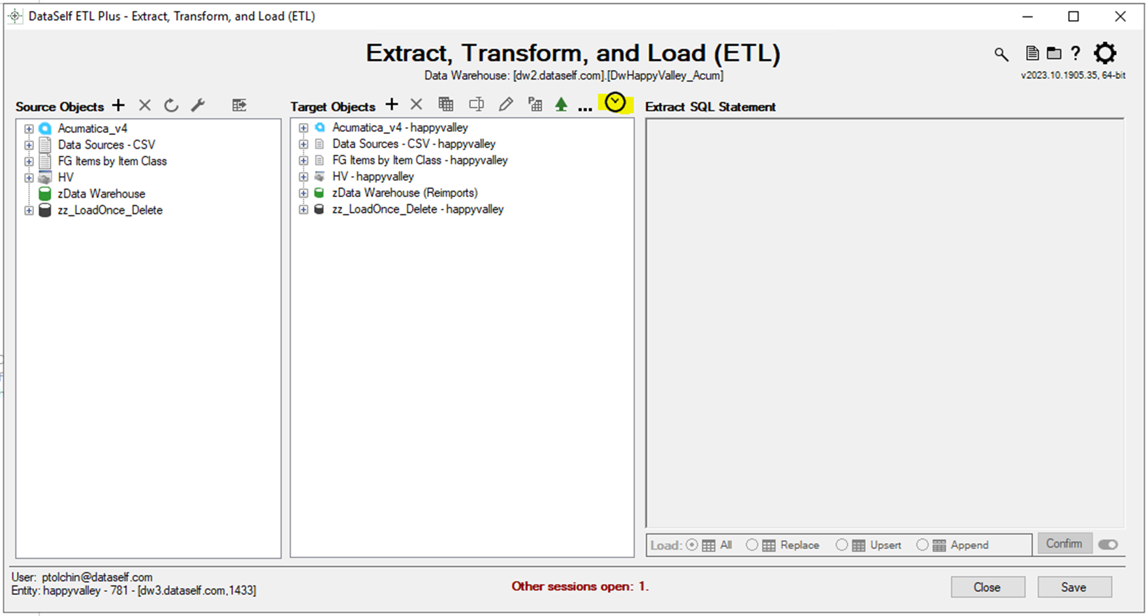Delete selected source object with X icon
This screenshot has width=1146, height=616.
145,105
